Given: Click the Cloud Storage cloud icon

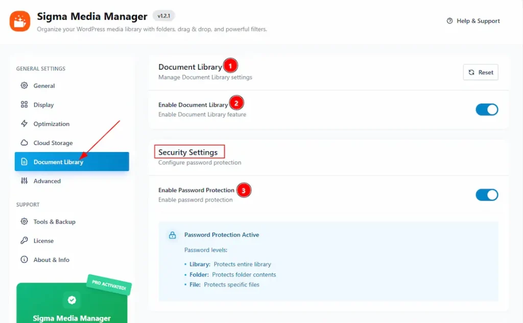Looking at the screenshot, I should coord(24,143).
